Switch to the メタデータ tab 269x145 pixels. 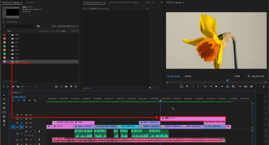coord(149,2)
